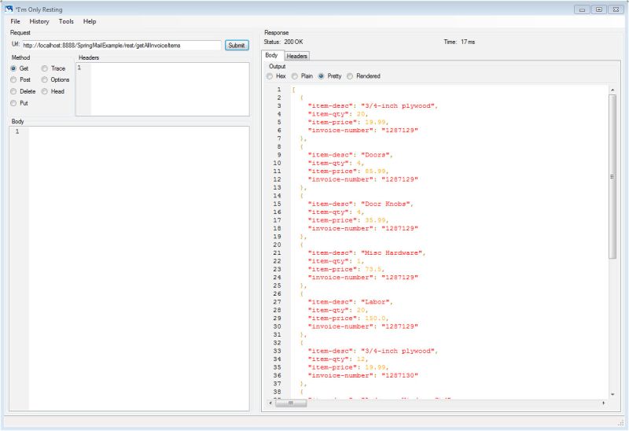Maximize the I'm Only Resting window
The height and width of the screenshot is (431, 629).
[599, 9]
